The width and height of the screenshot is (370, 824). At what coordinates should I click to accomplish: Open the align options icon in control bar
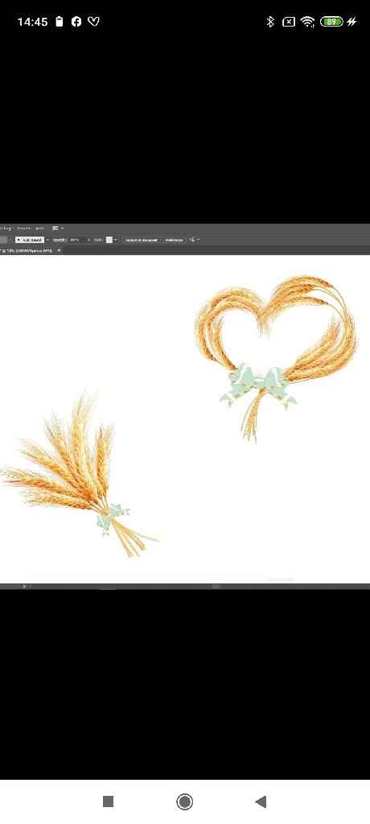(192, 240)
